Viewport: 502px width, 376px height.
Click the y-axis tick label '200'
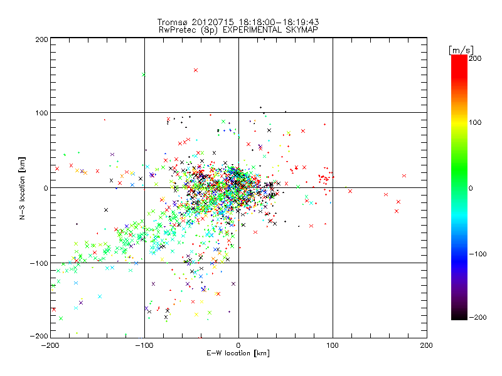coord(41,39)
